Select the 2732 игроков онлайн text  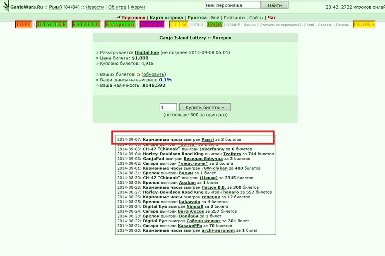[x=363, y=7]
